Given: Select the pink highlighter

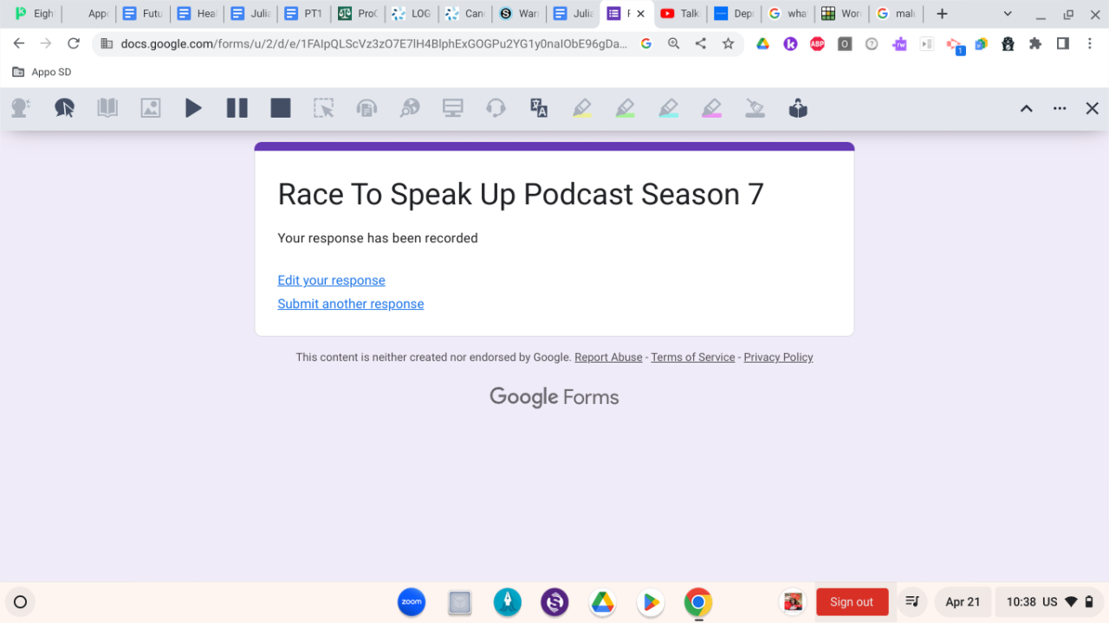Looking at the screenshot, I should click(712, 108).
